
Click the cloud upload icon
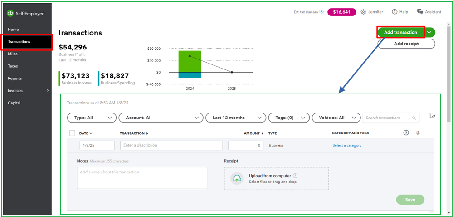(x=237, y=178)
